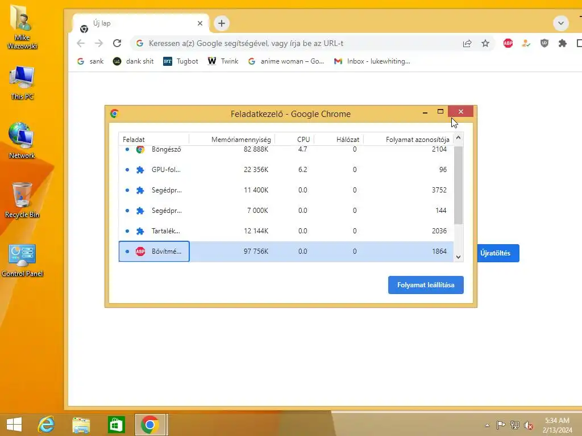
Task: Click the extension icon beside Adblock Plus
Action: [x=526, y=43]
